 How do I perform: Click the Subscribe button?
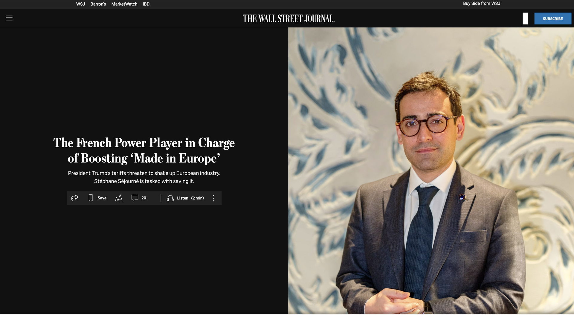pos(553,19)
